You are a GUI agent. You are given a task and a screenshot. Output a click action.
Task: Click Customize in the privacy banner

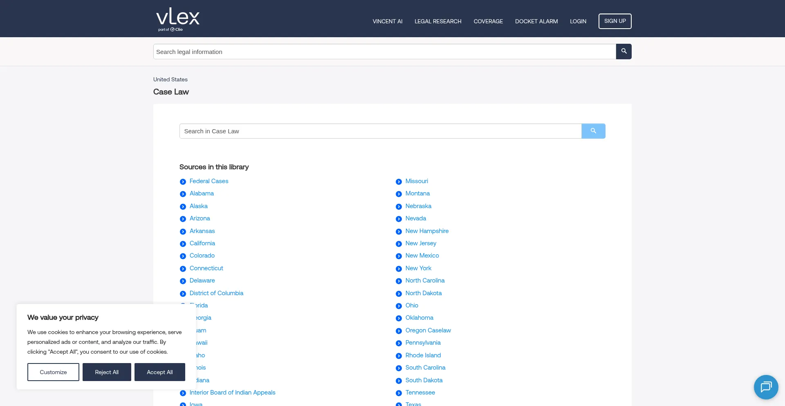(53, 372)
